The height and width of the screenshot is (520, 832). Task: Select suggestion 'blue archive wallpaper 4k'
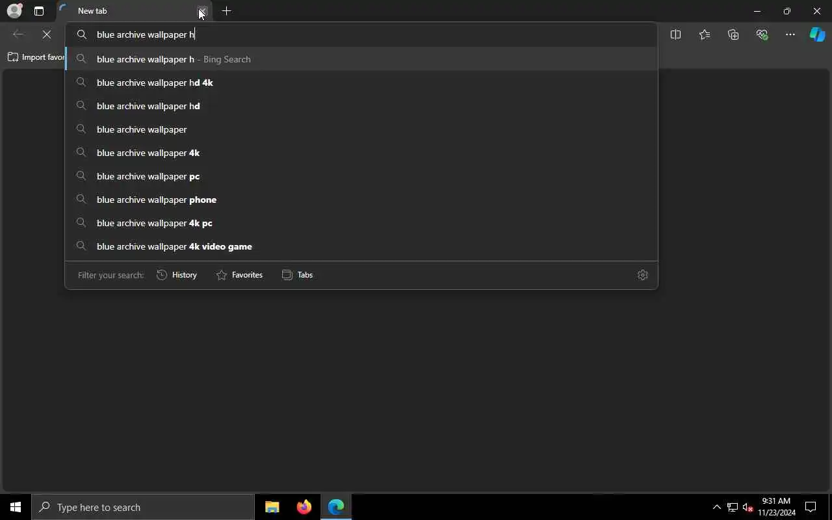click(x=361, y=153)
